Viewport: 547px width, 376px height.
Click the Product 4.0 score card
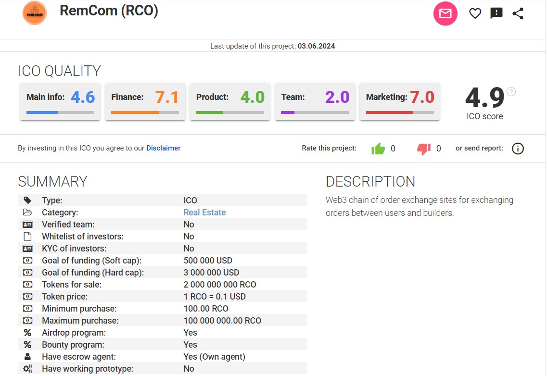click(x=230, y=102)
